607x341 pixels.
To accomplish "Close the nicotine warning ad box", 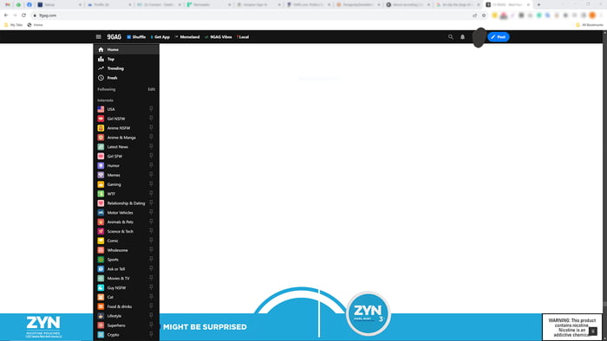I will tap(593, 331).
